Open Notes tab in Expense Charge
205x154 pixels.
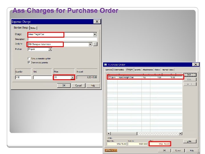(x=33, y=28)
